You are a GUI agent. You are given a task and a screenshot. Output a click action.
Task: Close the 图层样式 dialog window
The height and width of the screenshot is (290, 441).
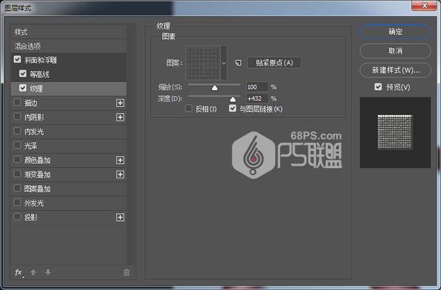[x=425, y=6]
